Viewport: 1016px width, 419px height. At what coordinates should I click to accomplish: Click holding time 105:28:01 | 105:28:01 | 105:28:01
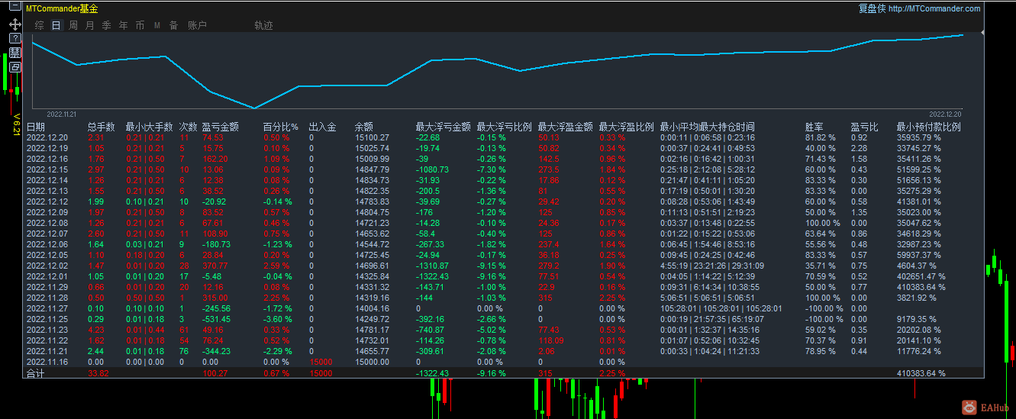coord(721,308)
